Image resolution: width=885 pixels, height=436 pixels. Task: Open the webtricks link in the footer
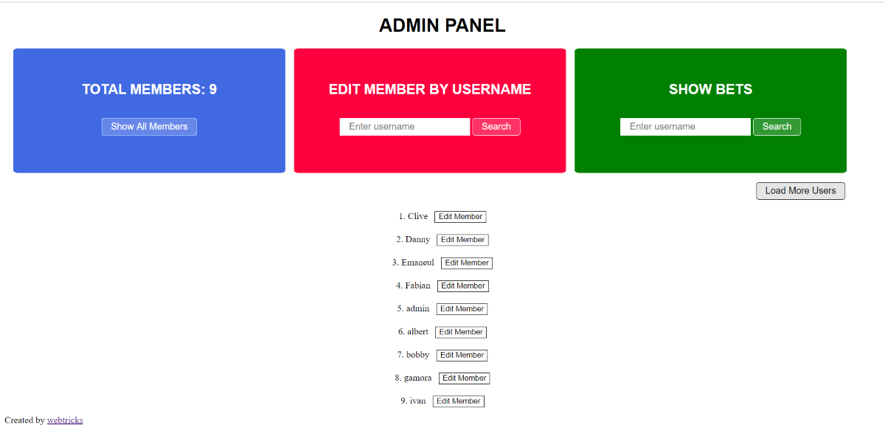click(65, 421)
